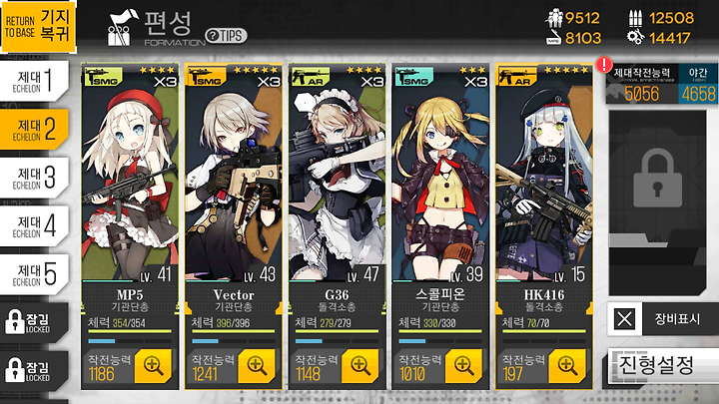Screen dimensions: 719x404
Task: Tap Vector's 체력 health bar
Action: [x=234, y=331]
